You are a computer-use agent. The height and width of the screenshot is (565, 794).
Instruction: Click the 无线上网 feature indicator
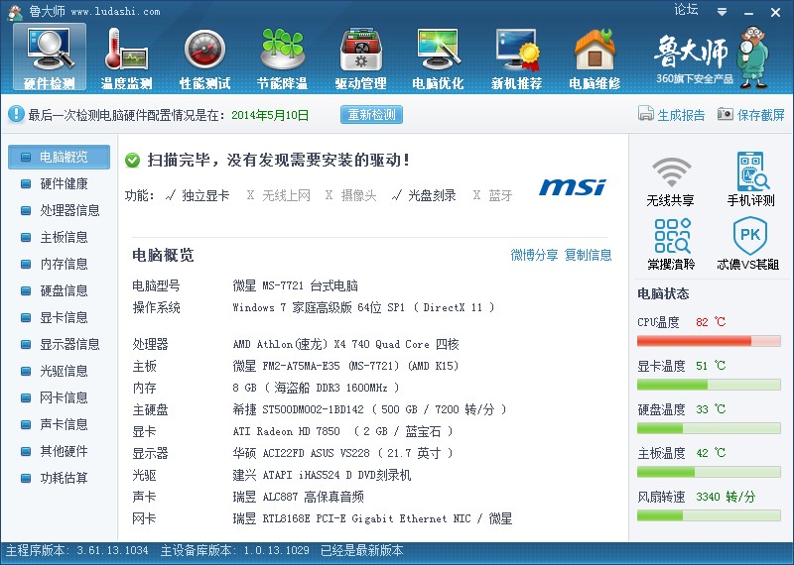coord(278,195)
